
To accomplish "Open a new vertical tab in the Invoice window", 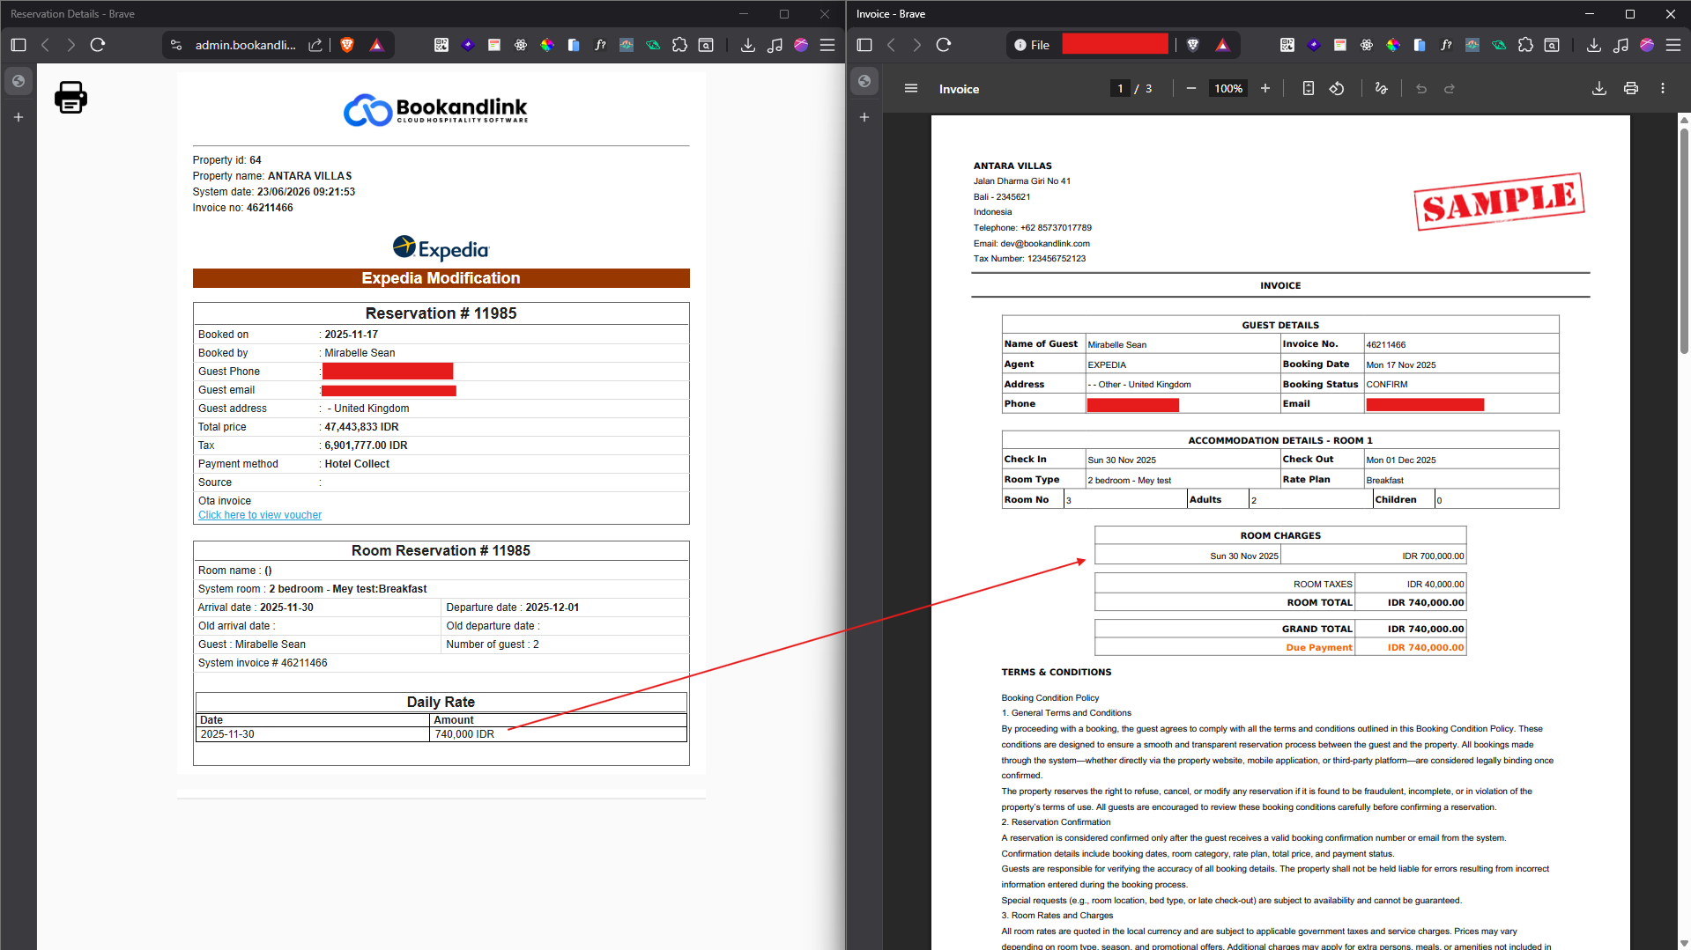I will click(864, 117).
